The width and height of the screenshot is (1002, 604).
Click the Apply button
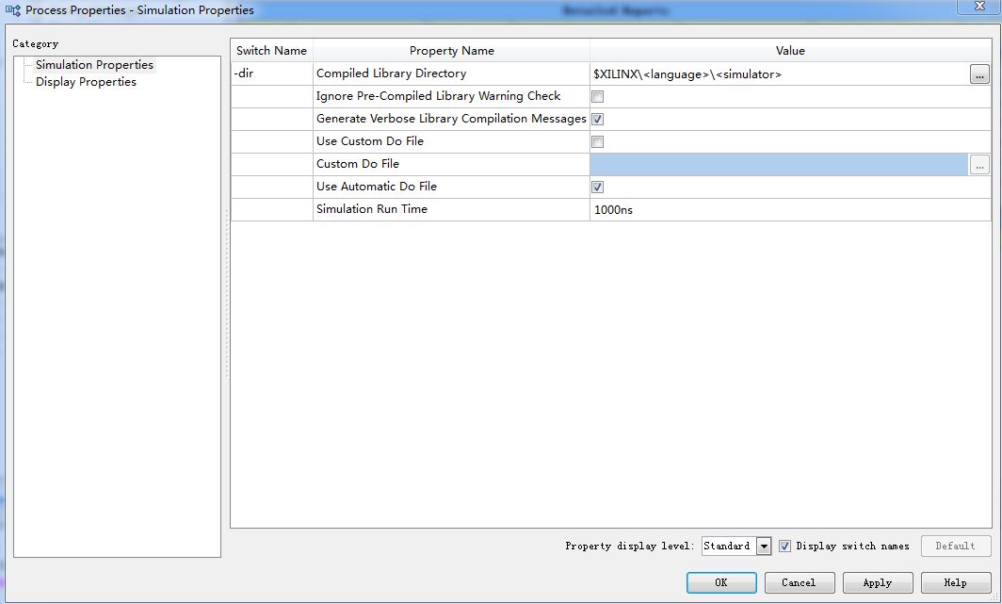(x=878, y=582)
